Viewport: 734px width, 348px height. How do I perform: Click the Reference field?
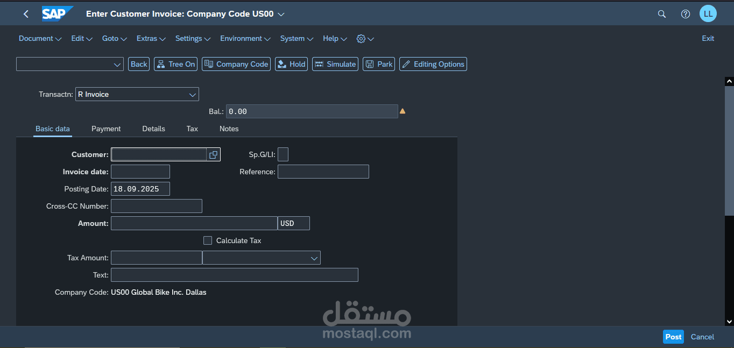pyautogui.click(x=323, y=172)
